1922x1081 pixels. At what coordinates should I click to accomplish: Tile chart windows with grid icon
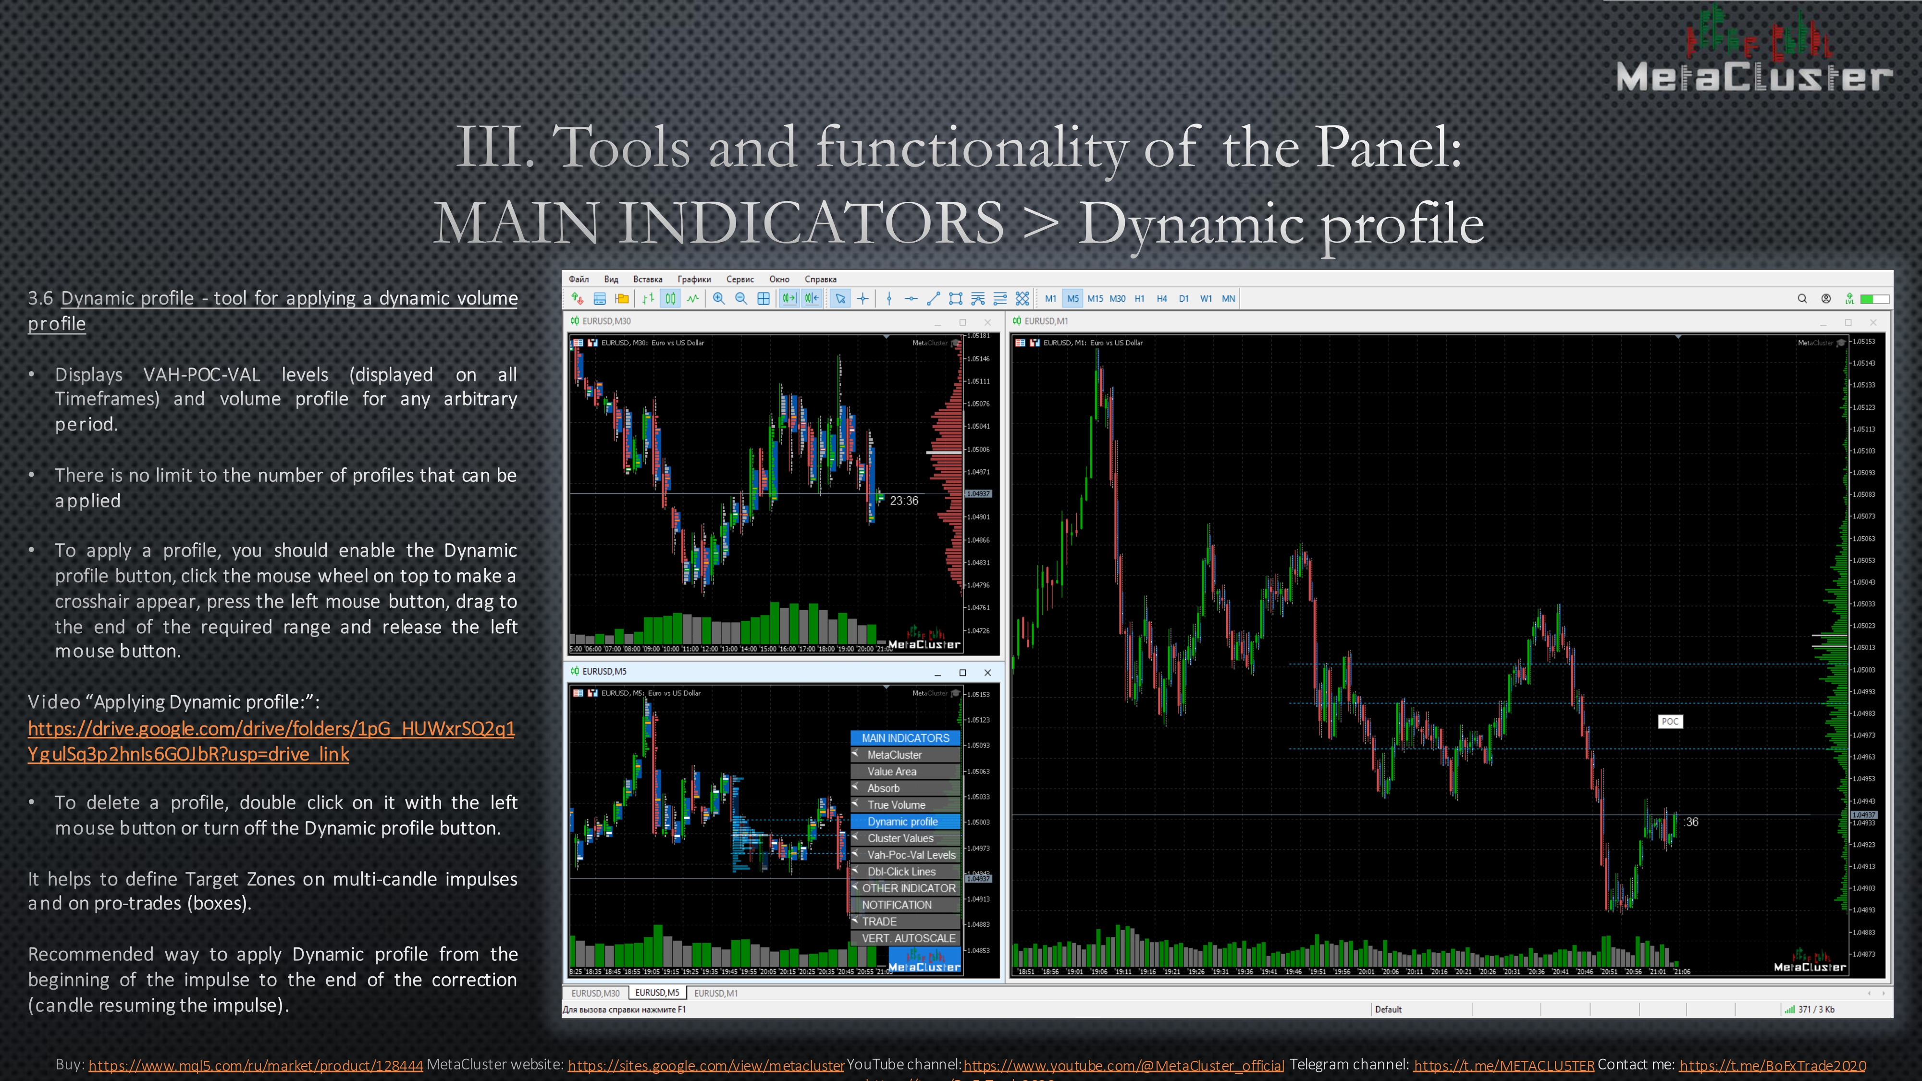point(764,298)
